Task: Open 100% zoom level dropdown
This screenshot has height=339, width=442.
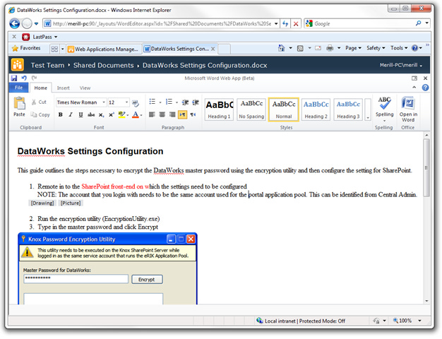Action: click(419, 321)
